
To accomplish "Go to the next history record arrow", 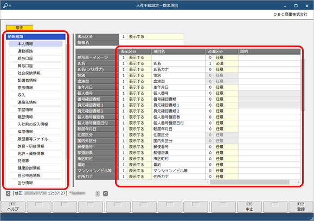I will (x=98, y=193).
